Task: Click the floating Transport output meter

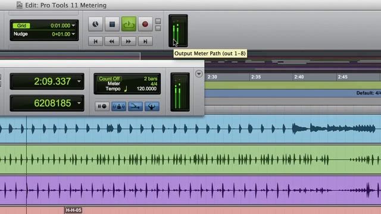Action: click(x=180, y=92)
